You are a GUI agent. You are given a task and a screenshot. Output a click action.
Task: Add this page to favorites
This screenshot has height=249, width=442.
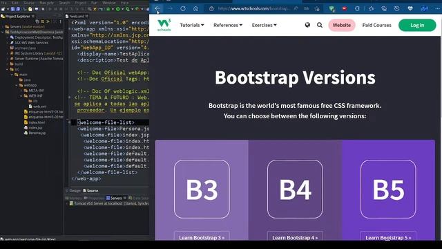pos(317,8)
